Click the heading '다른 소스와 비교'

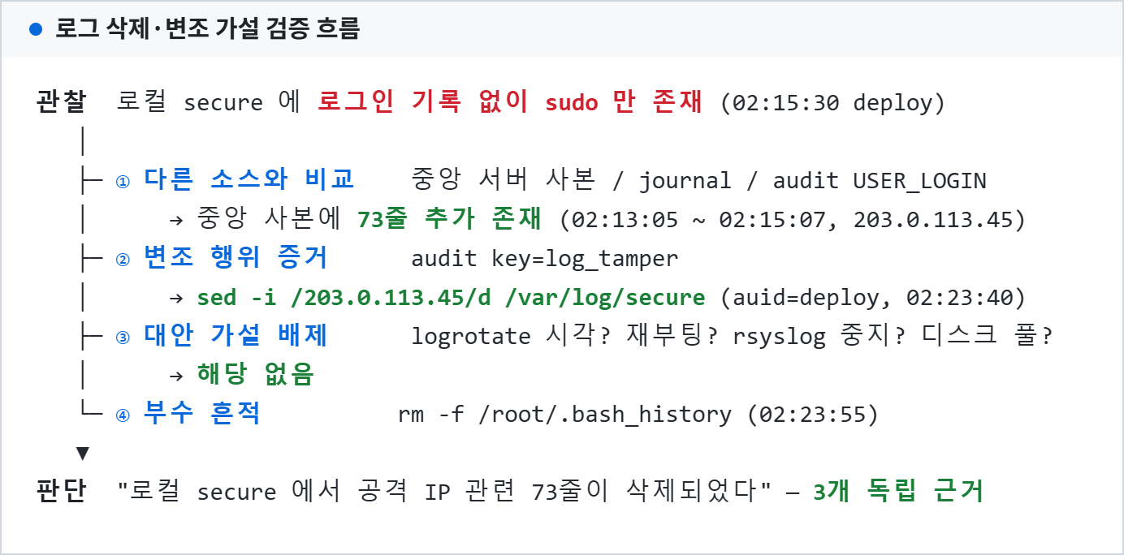249,179
